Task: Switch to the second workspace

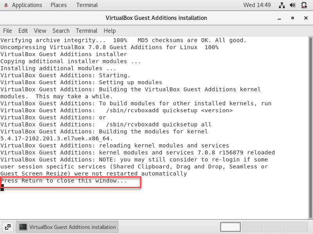Action: click(x=252, y=227)
